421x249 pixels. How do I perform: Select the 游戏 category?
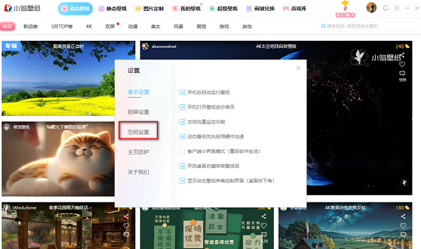pyautogui.click(x=224, y=27)
